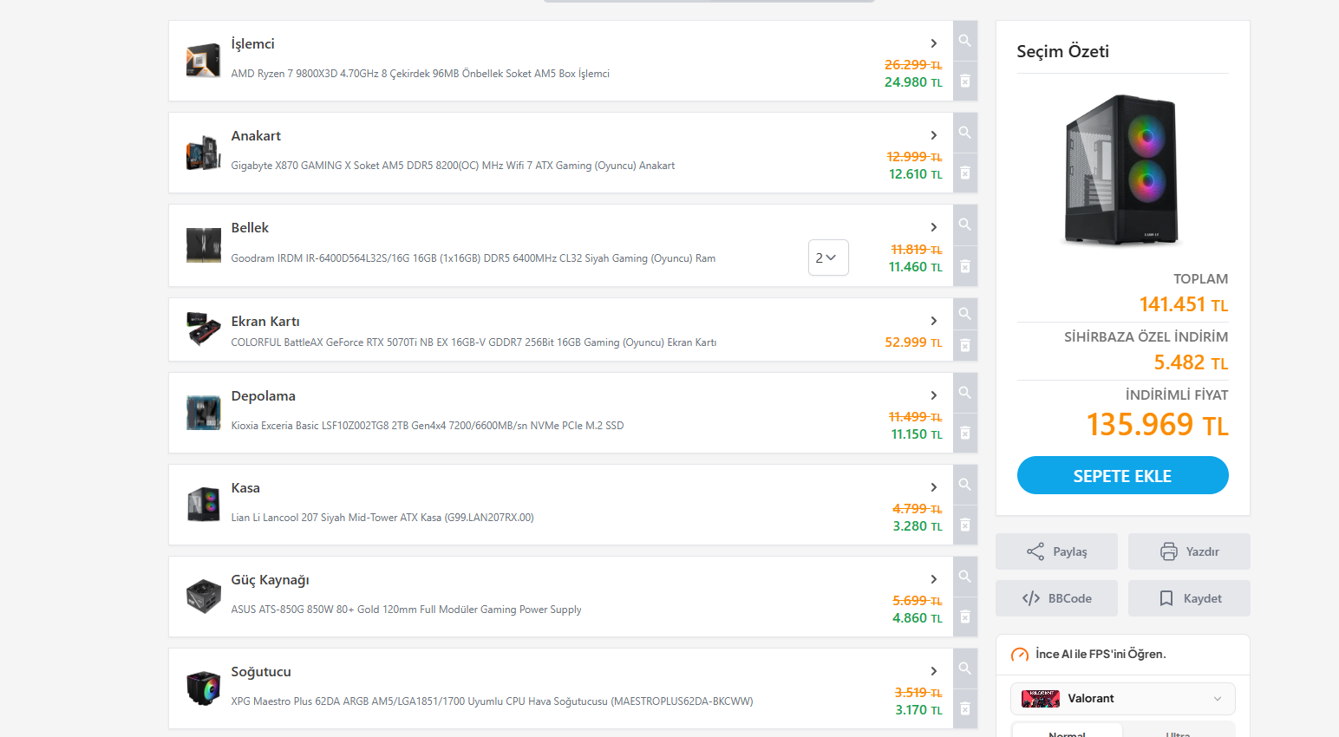The width and height of the screenshot is (1339, 737).
Task: Click the Kasa row search icon
Action: pos(965,485)
